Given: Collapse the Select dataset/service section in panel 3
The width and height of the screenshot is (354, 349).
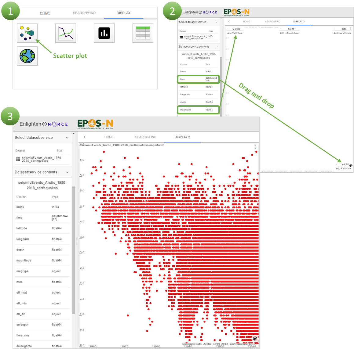Looking at the screenshot, I should point(67,138).
